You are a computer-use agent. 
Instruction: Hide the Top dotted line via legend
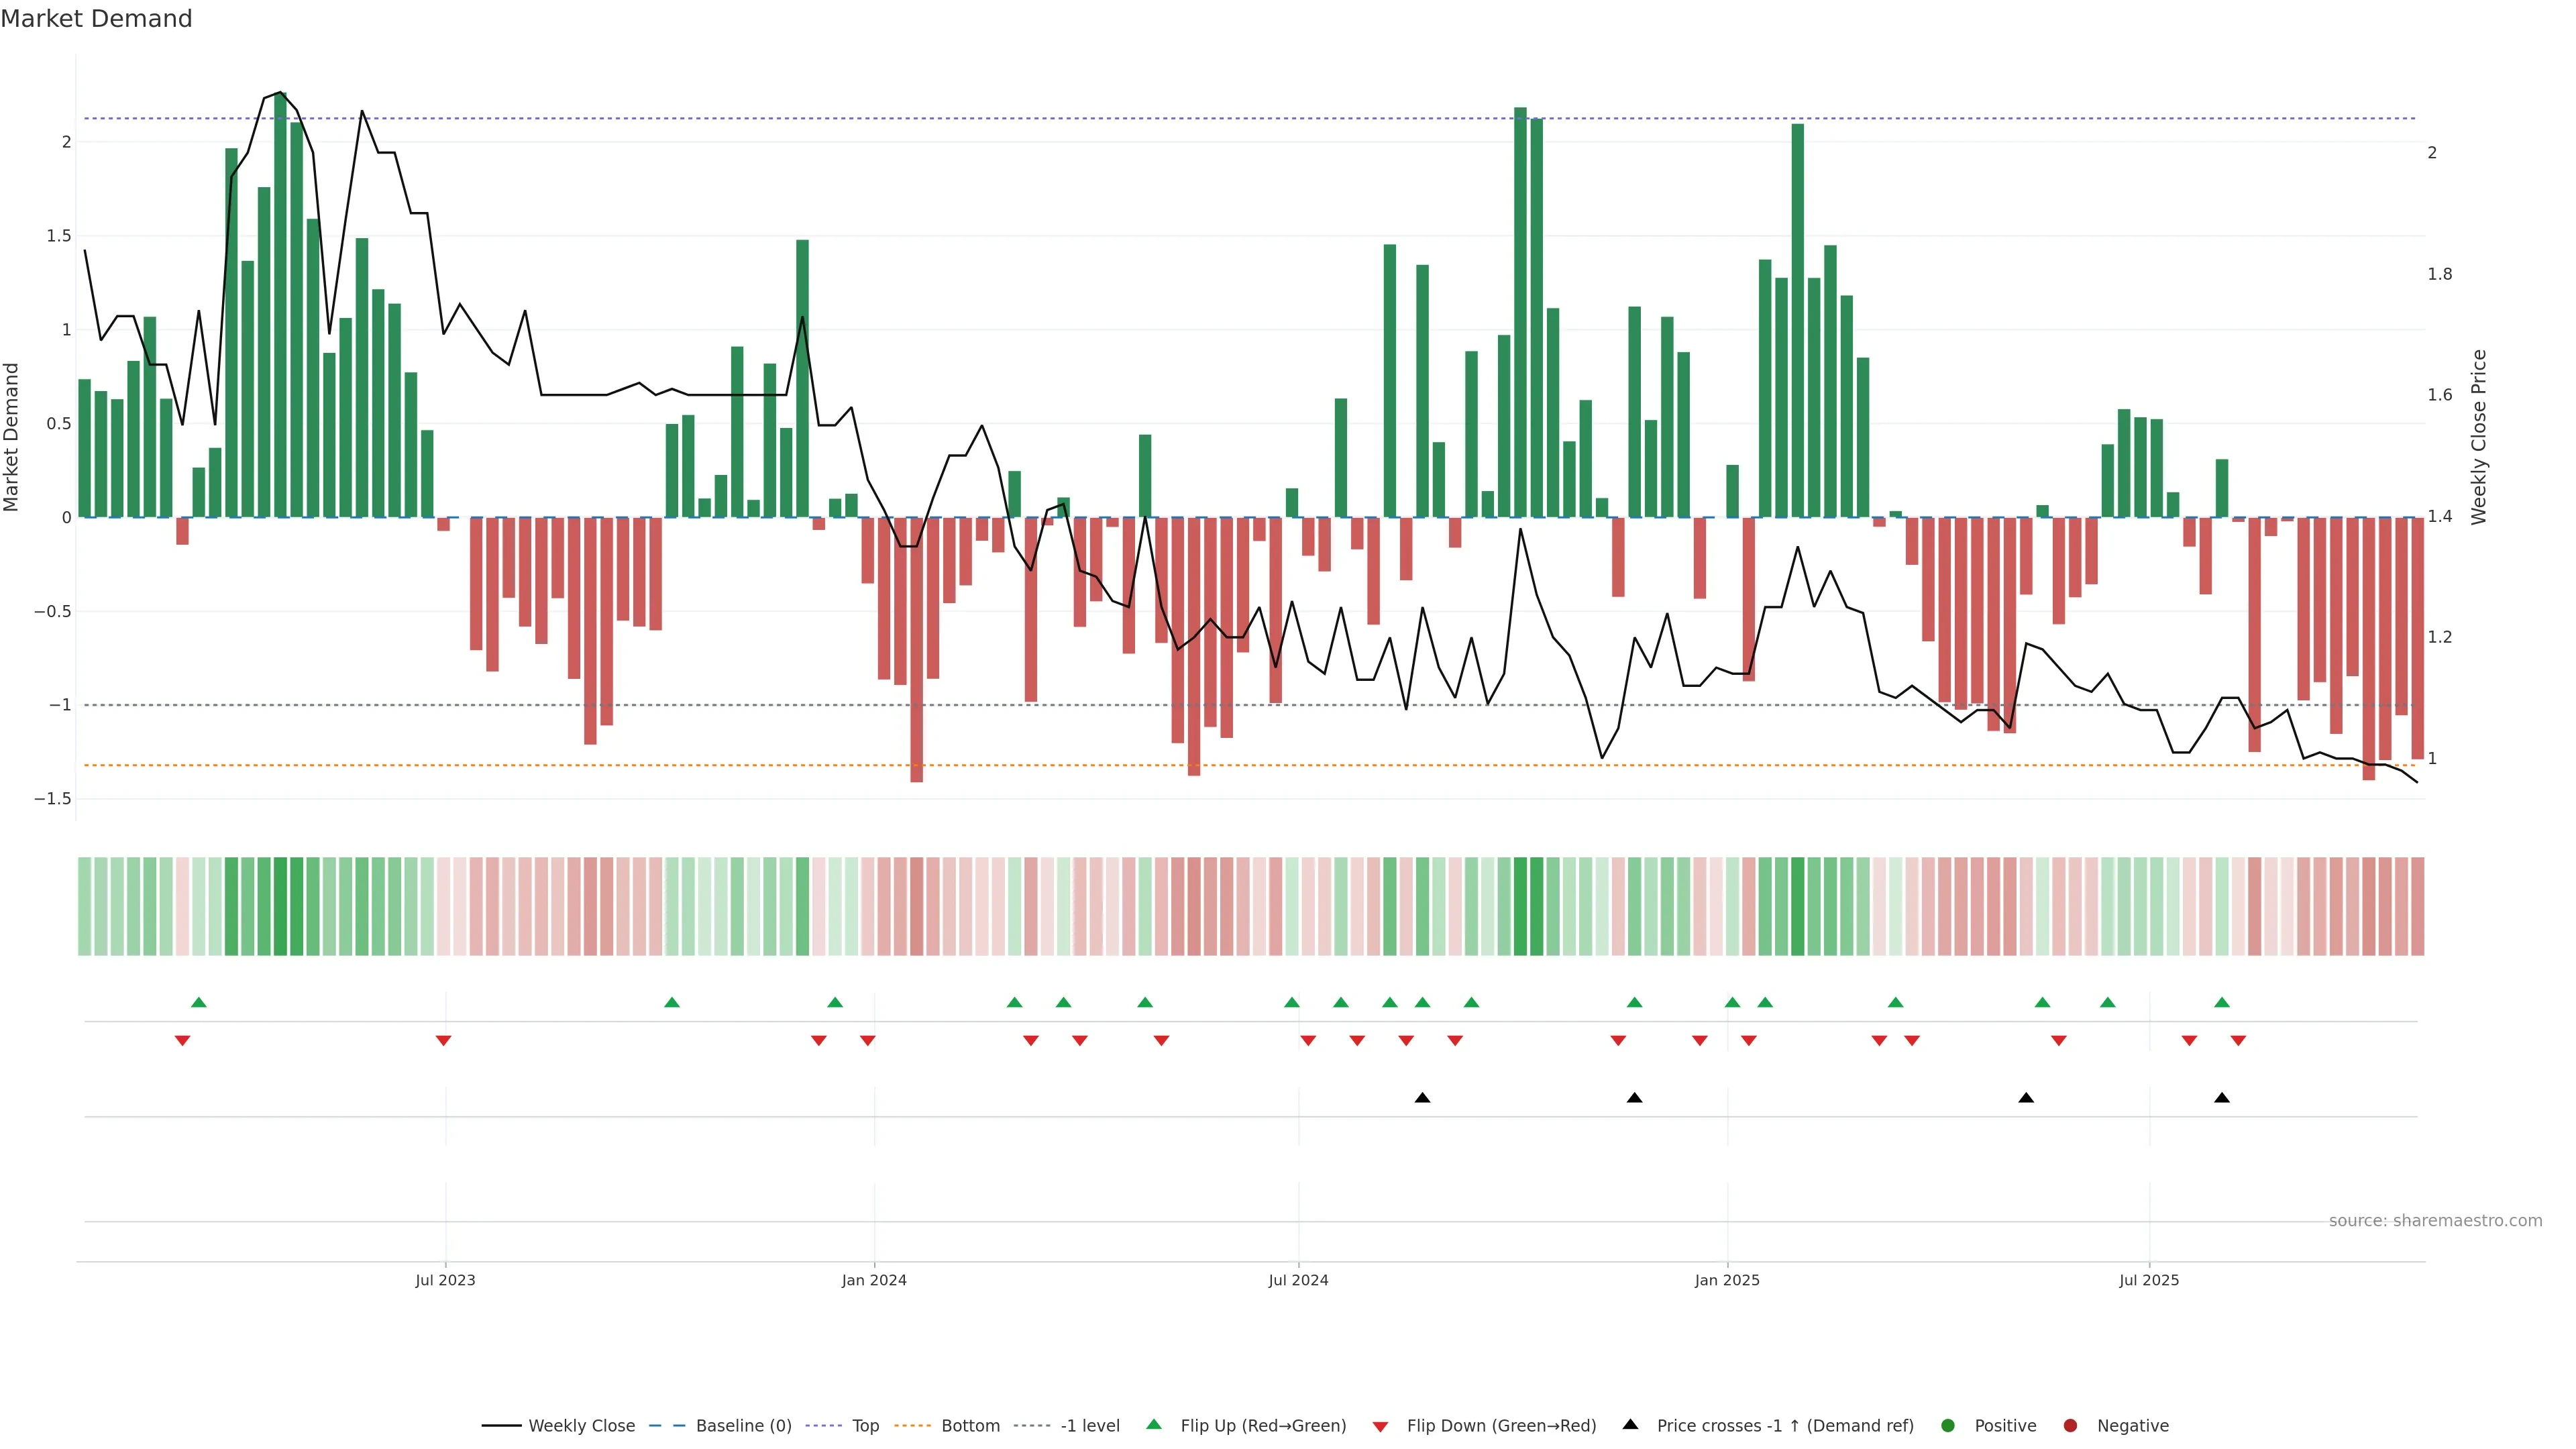point(865,1426)
